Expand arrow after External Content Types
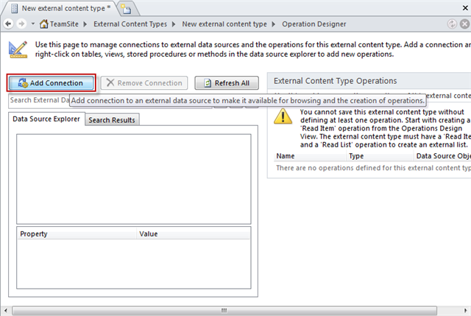Viewport: 471px width, 316px height. point(174,24)
